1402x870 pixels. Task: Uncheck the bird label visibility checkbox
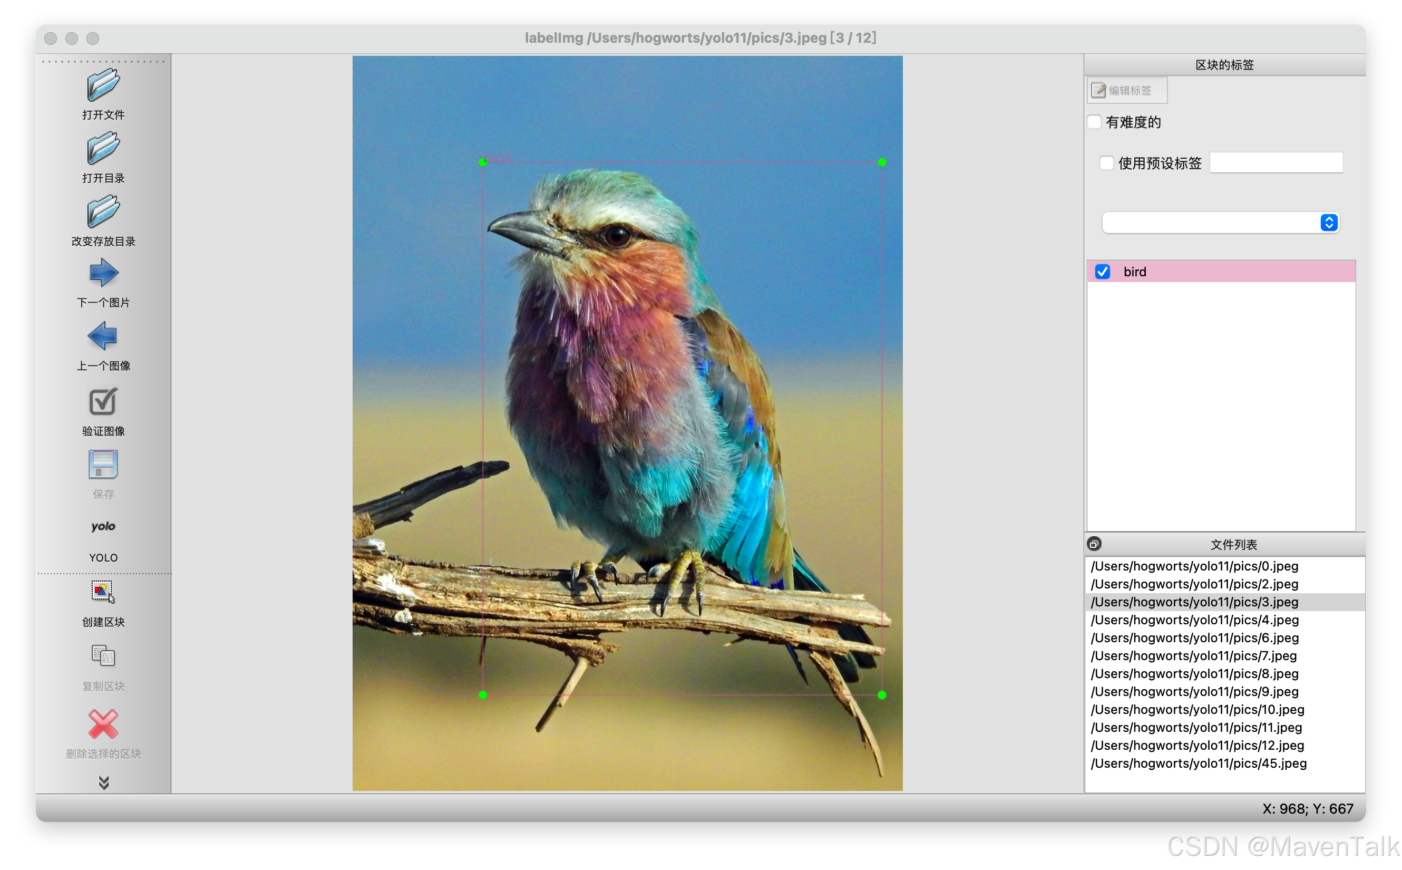1103,272
